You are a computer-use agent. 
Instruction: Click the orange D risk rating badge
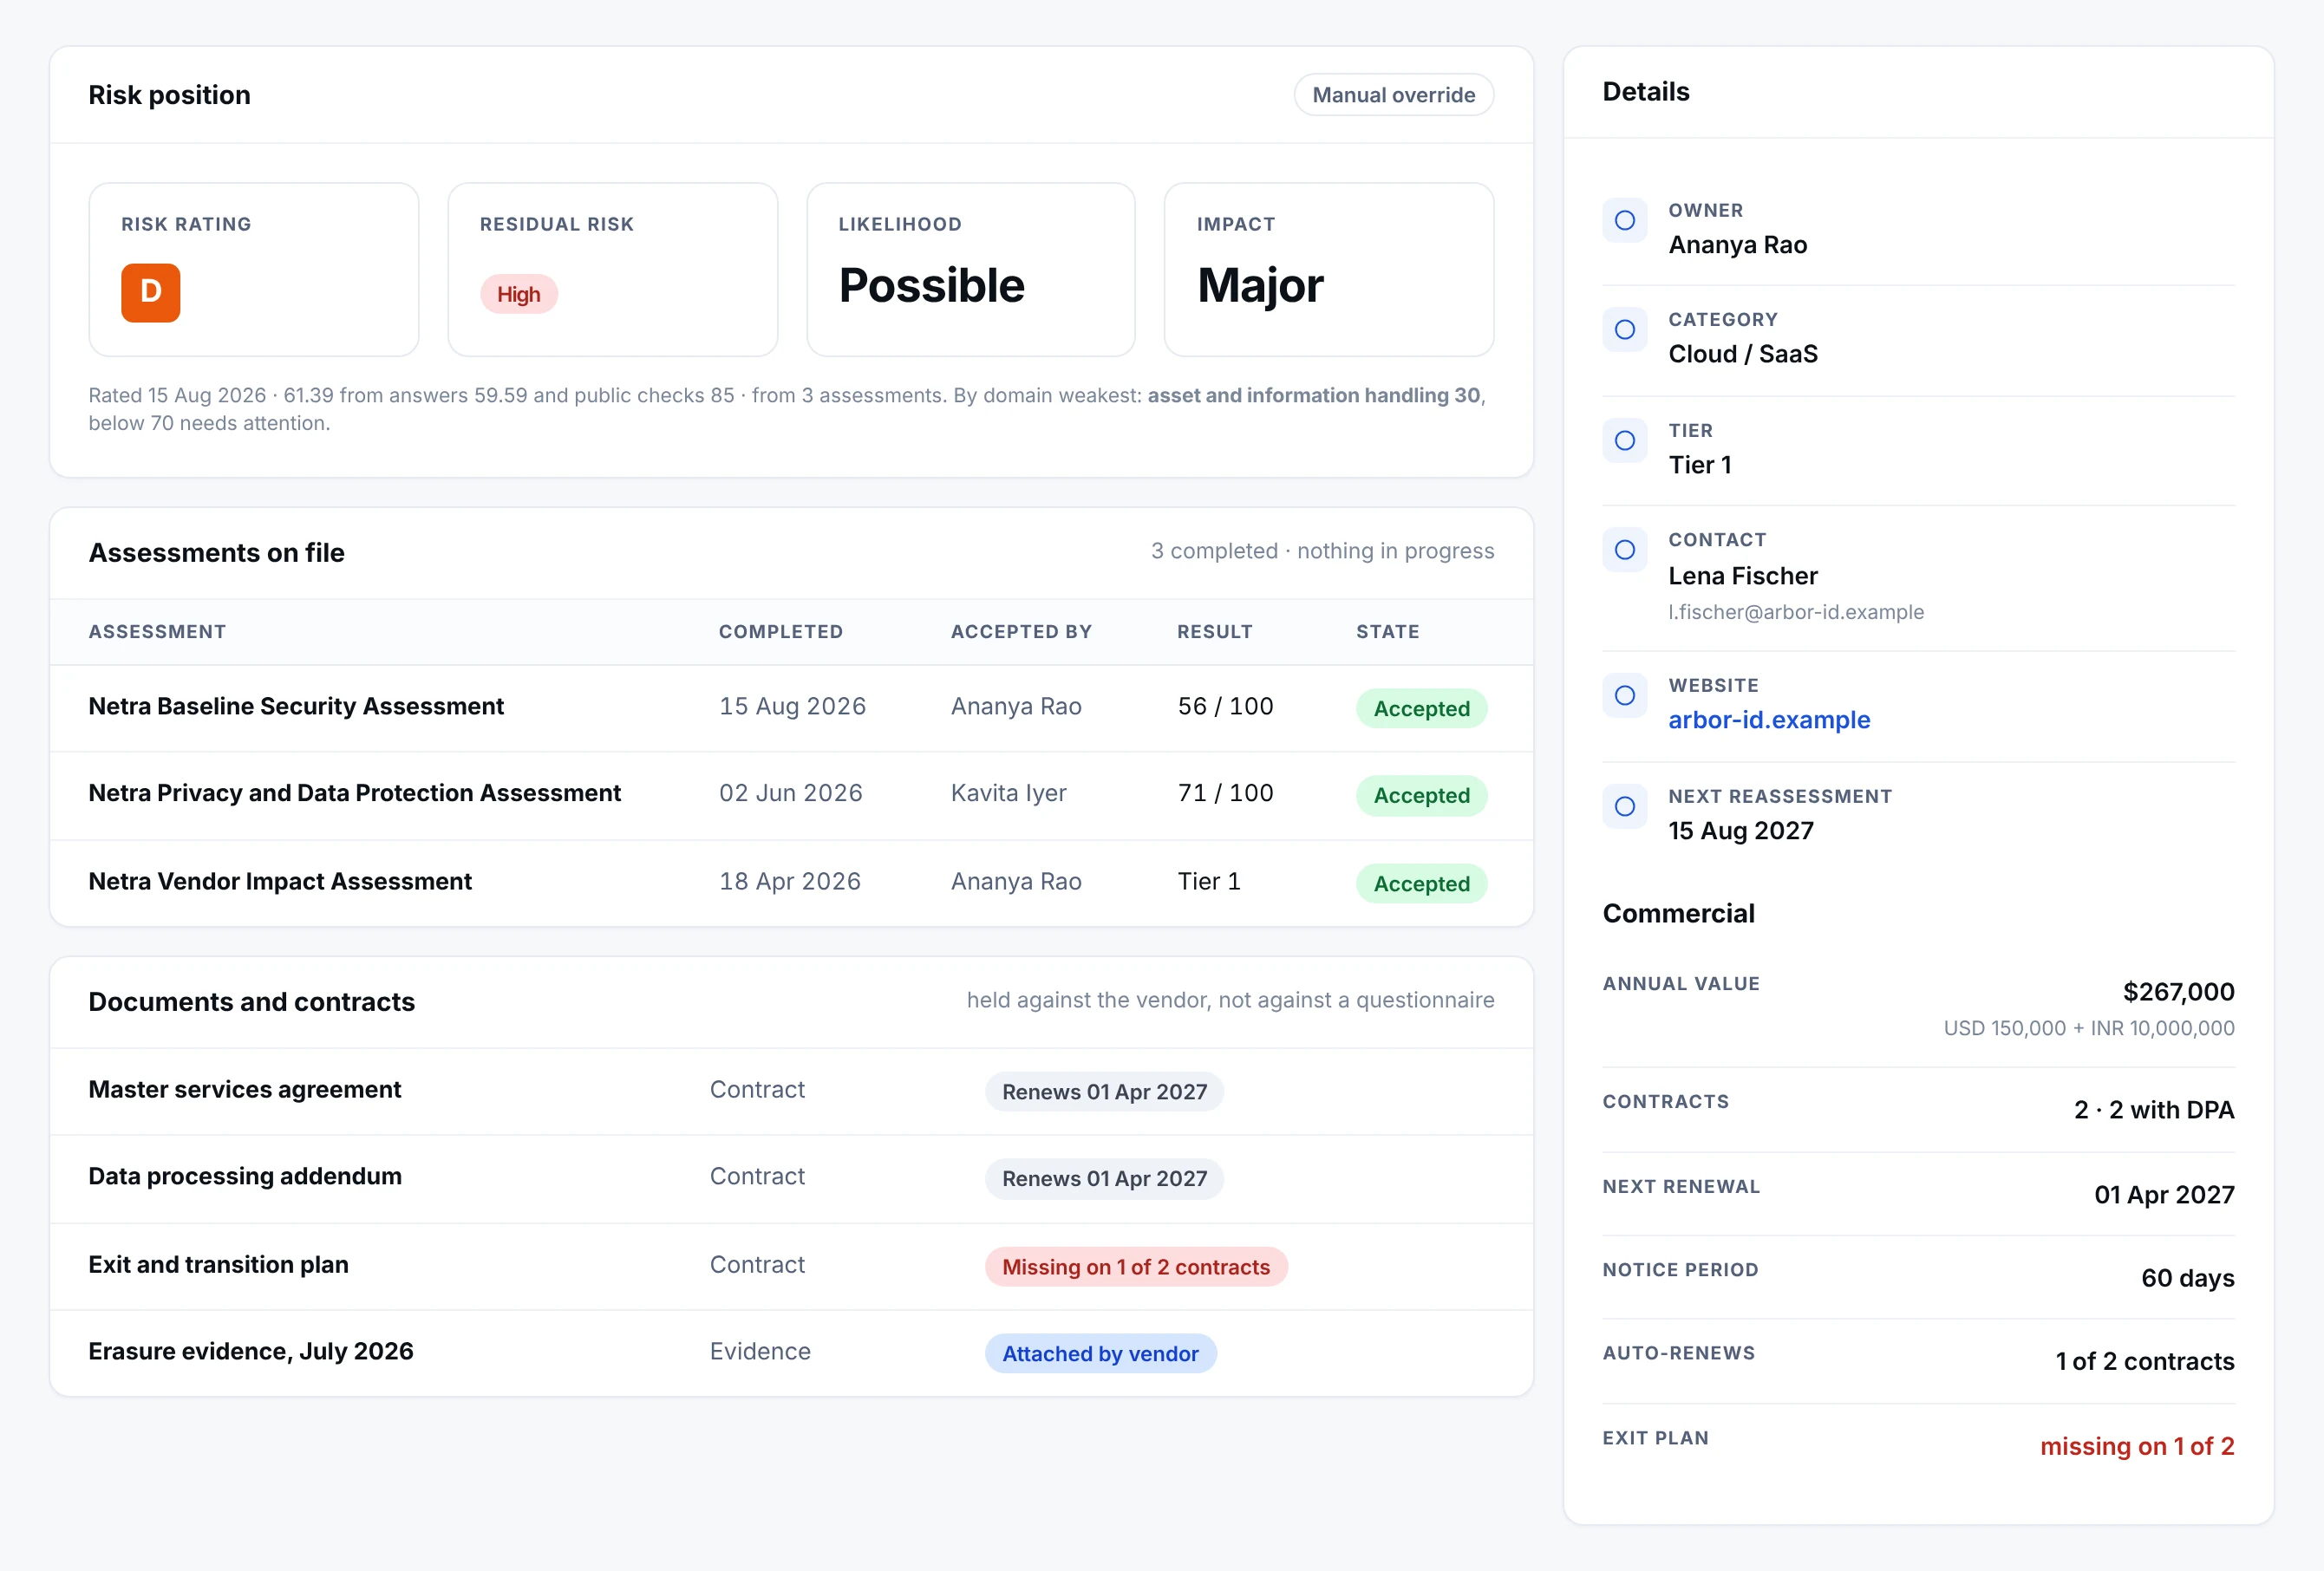[x=150, y=292]
